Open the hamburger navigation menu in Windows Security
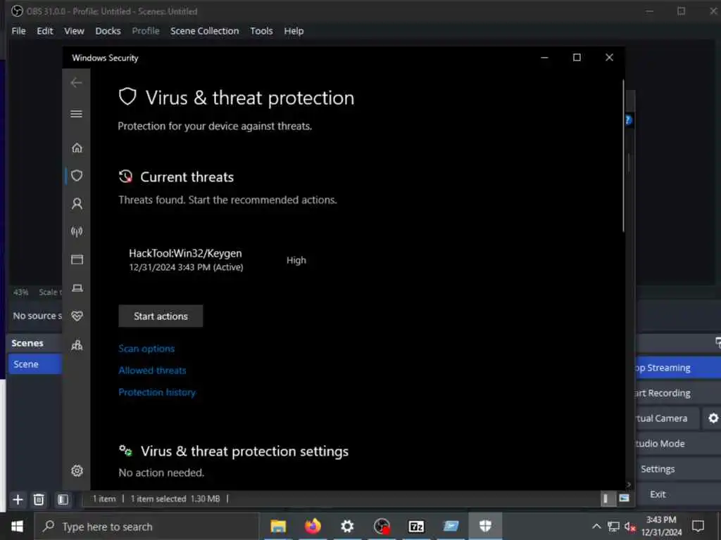The height and width of the screenshot is (540, 721). [76, 113]
